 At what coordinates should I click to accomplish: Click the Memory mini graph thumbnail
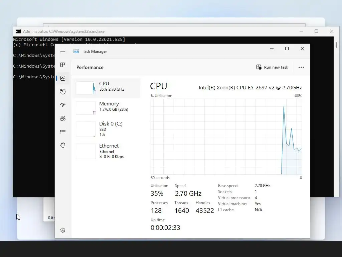pos(86,108)
